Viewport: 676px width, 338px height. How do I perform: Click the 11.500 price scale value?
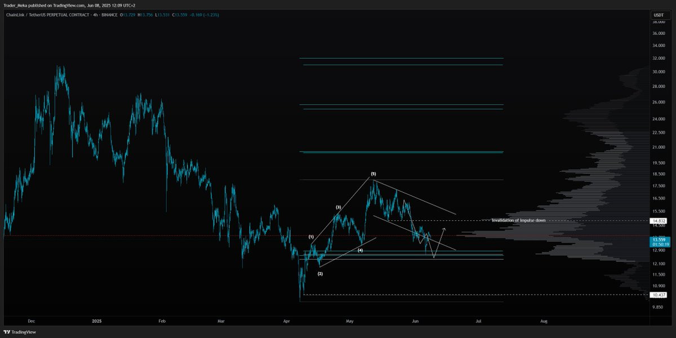click(659, 274)
